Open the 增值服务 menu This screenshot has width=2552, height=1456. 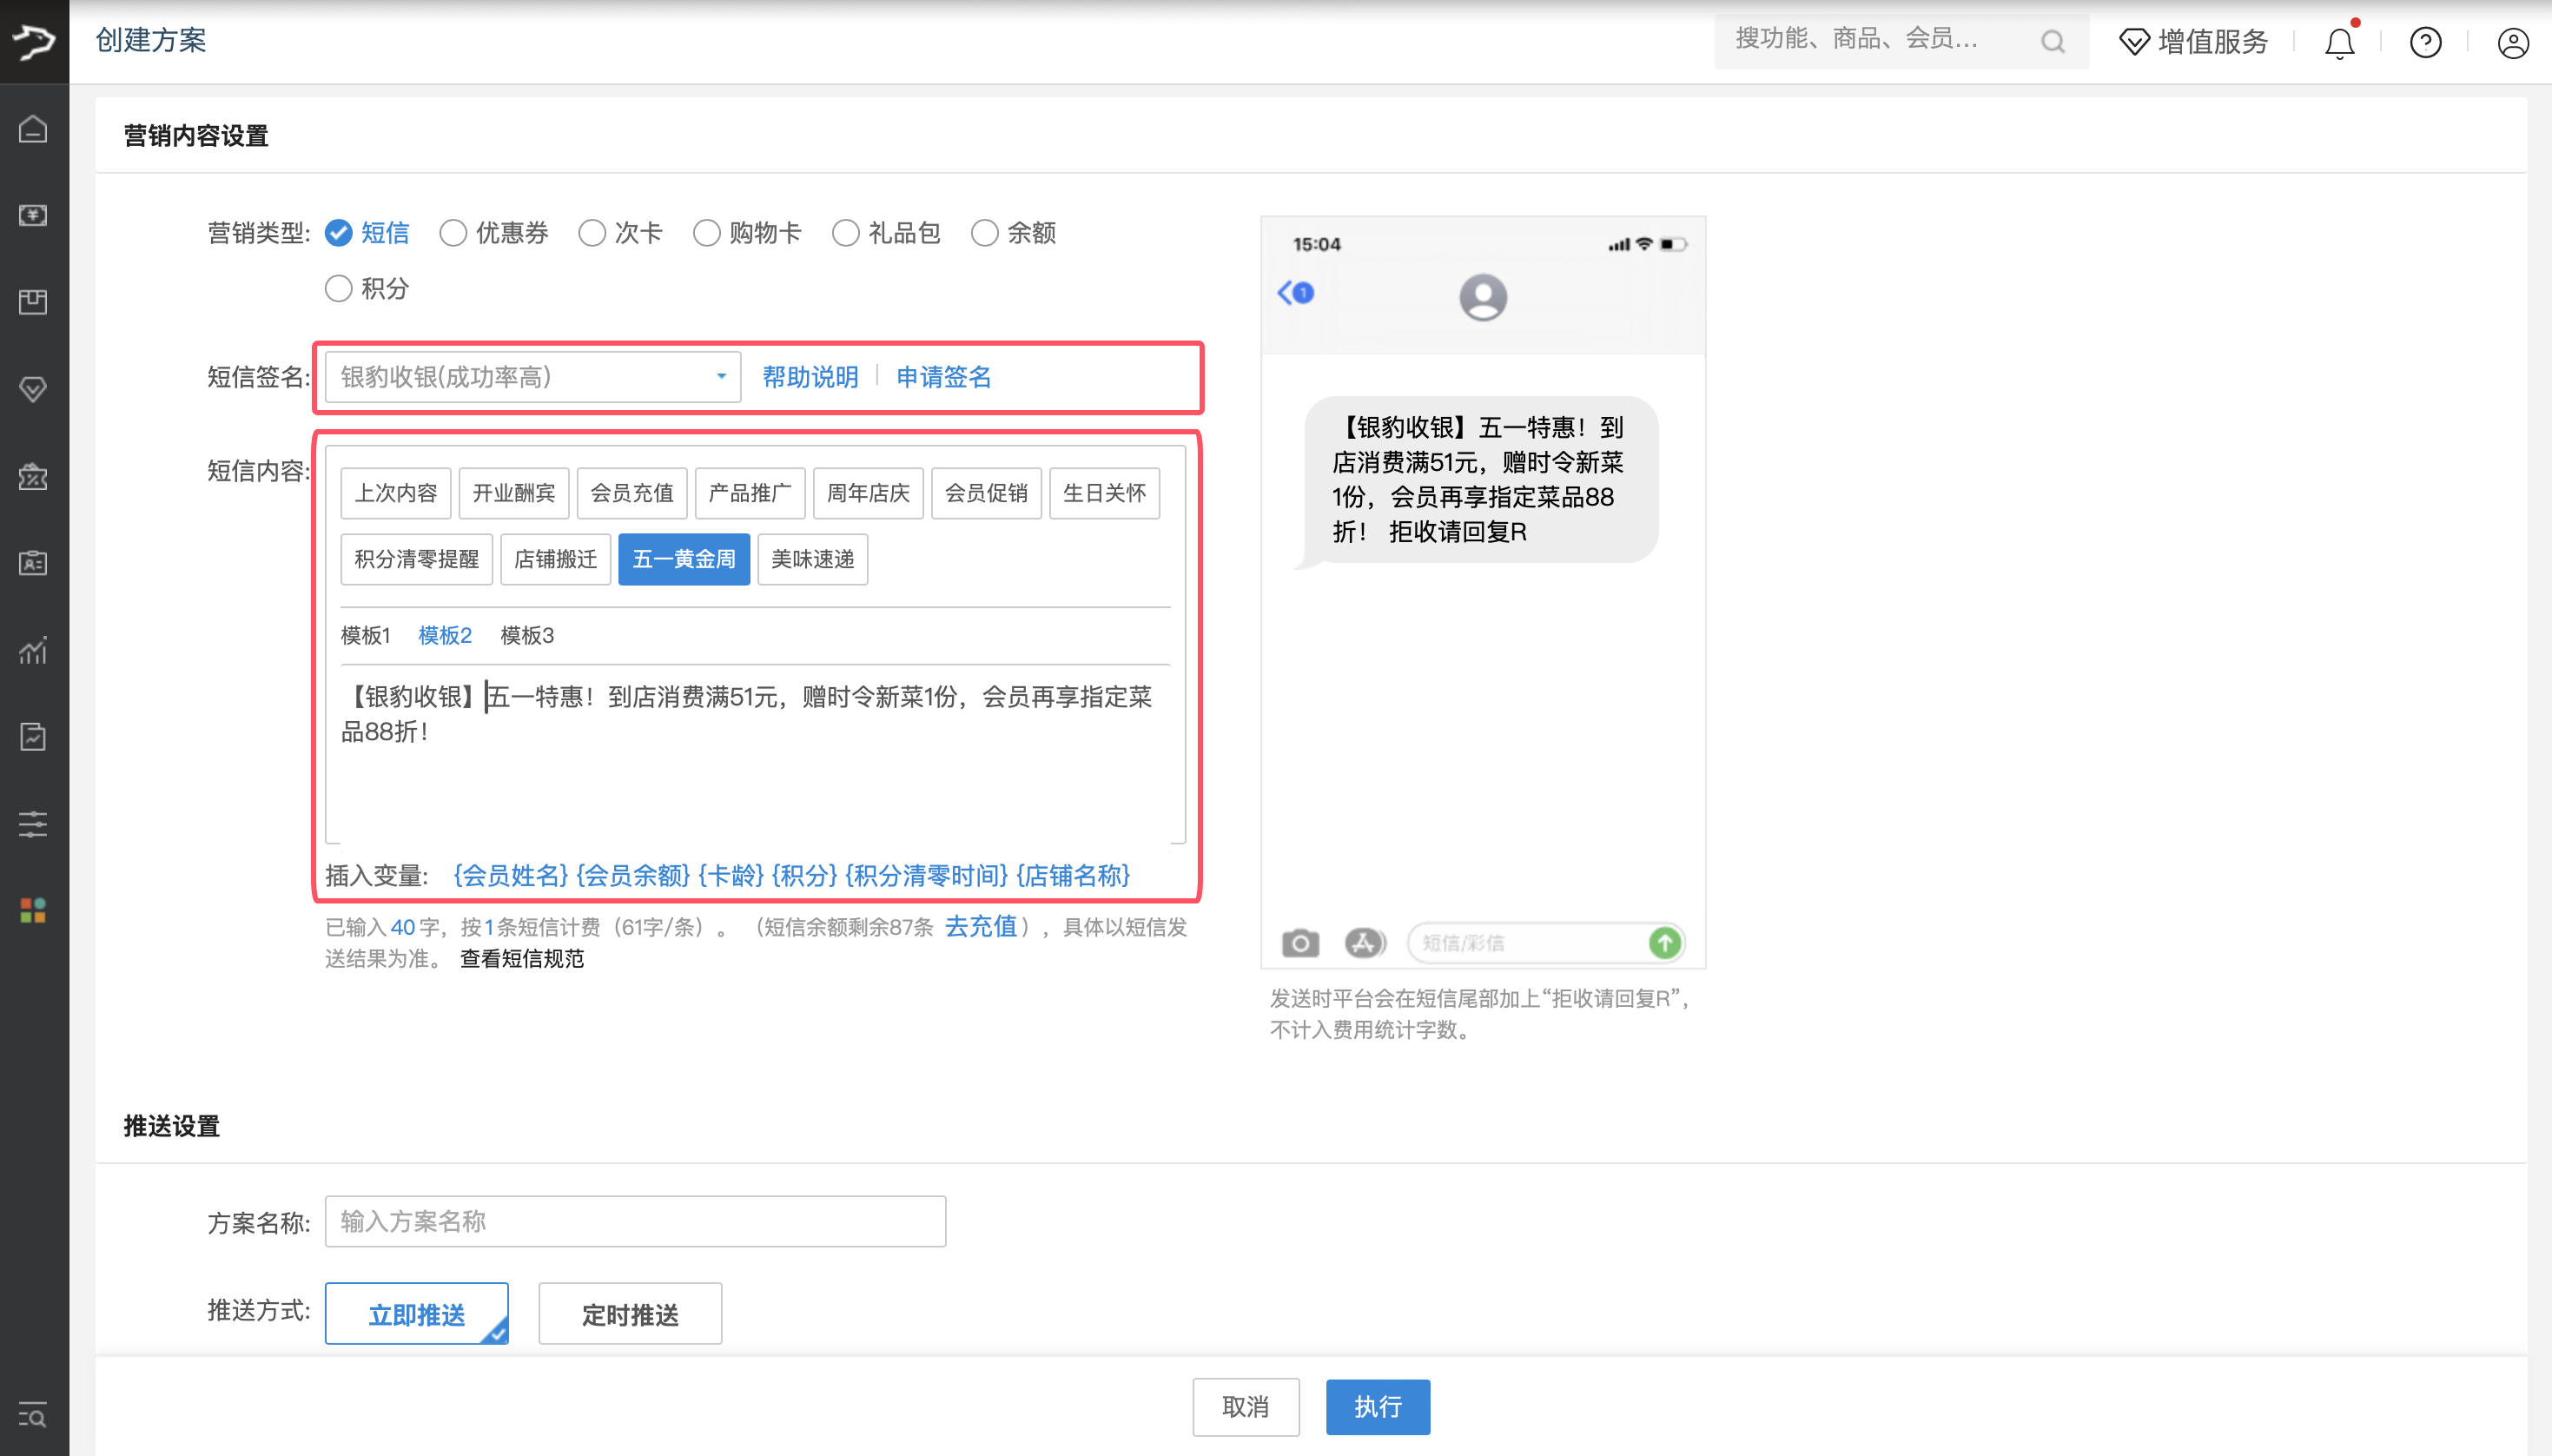2194,42
